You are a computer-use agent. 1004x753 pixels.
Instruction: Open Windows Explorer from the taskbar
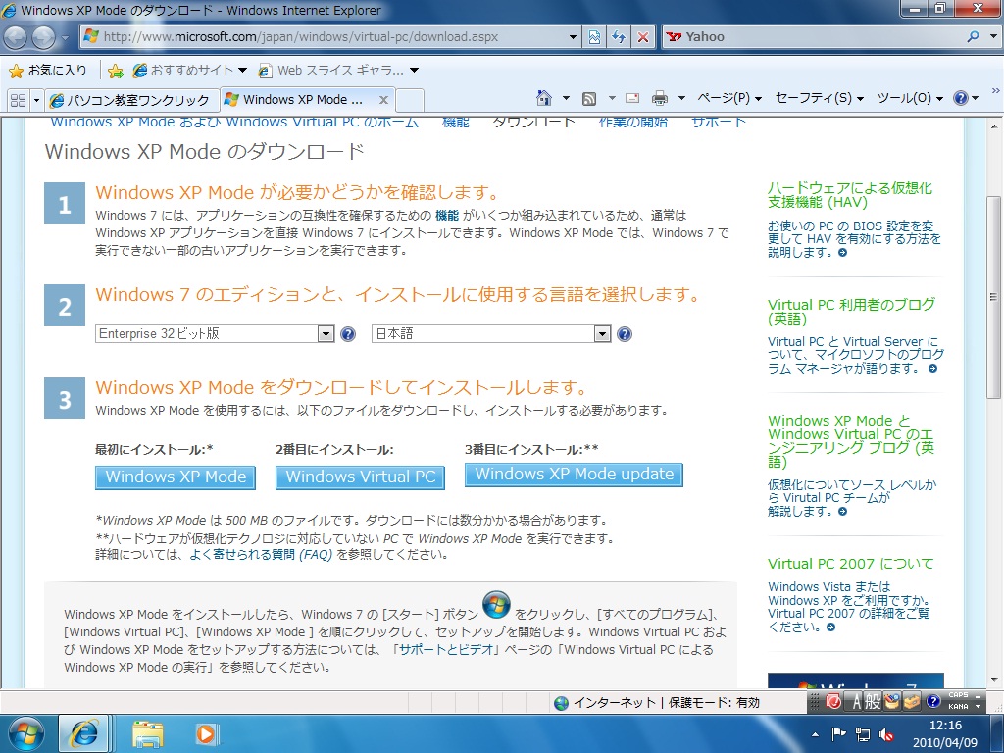(148, 734)
